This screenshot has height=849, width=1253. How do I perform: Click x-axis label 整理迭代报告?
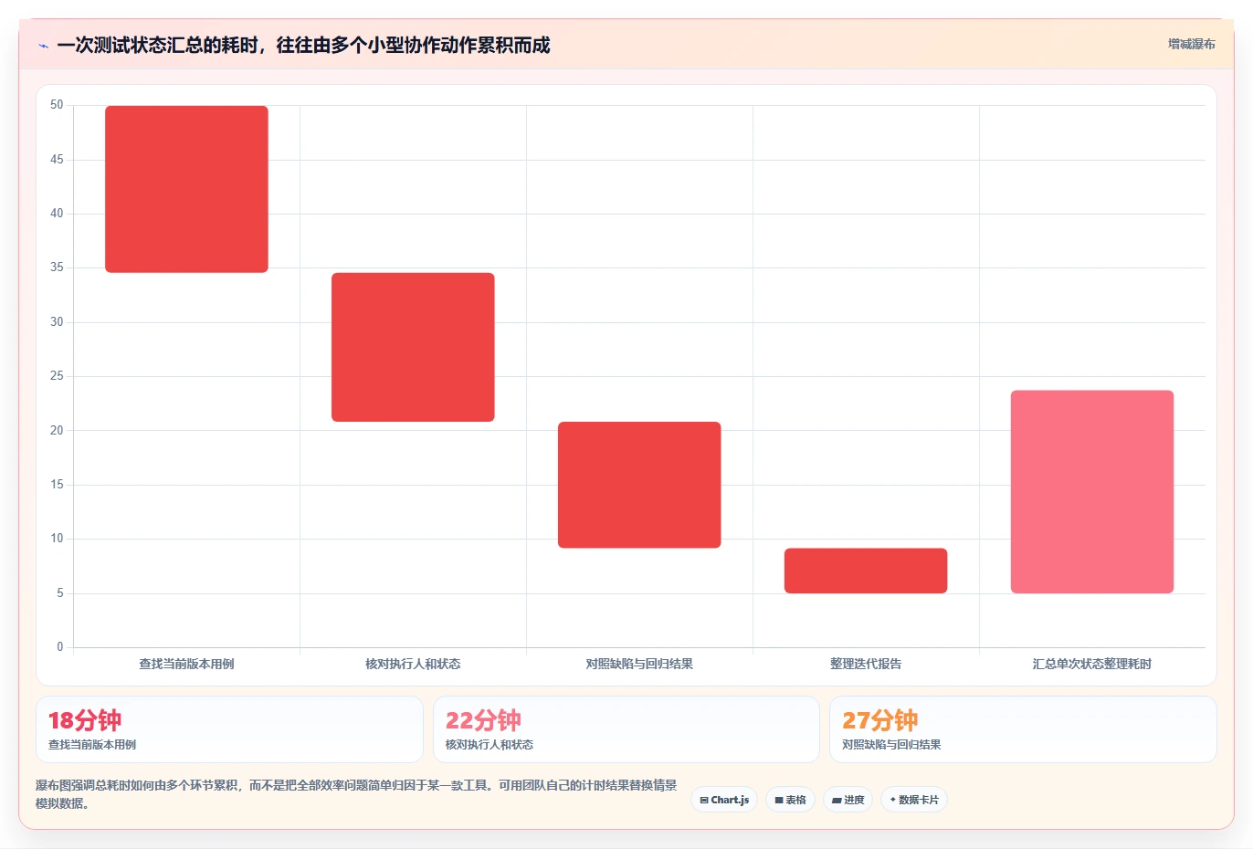click(x=866, y=664)
